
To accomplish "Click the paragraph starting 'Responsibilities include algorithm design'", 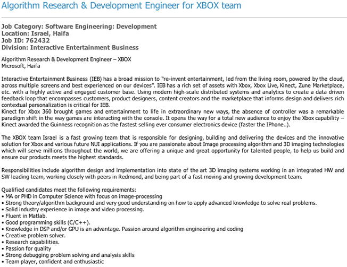I will pyautogui.click(x=172, y=174).
